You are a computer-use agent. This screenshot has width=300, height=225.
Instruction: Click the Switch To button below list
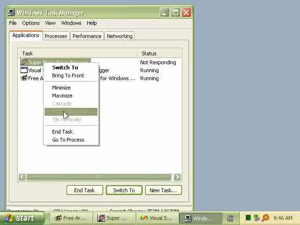124,190
